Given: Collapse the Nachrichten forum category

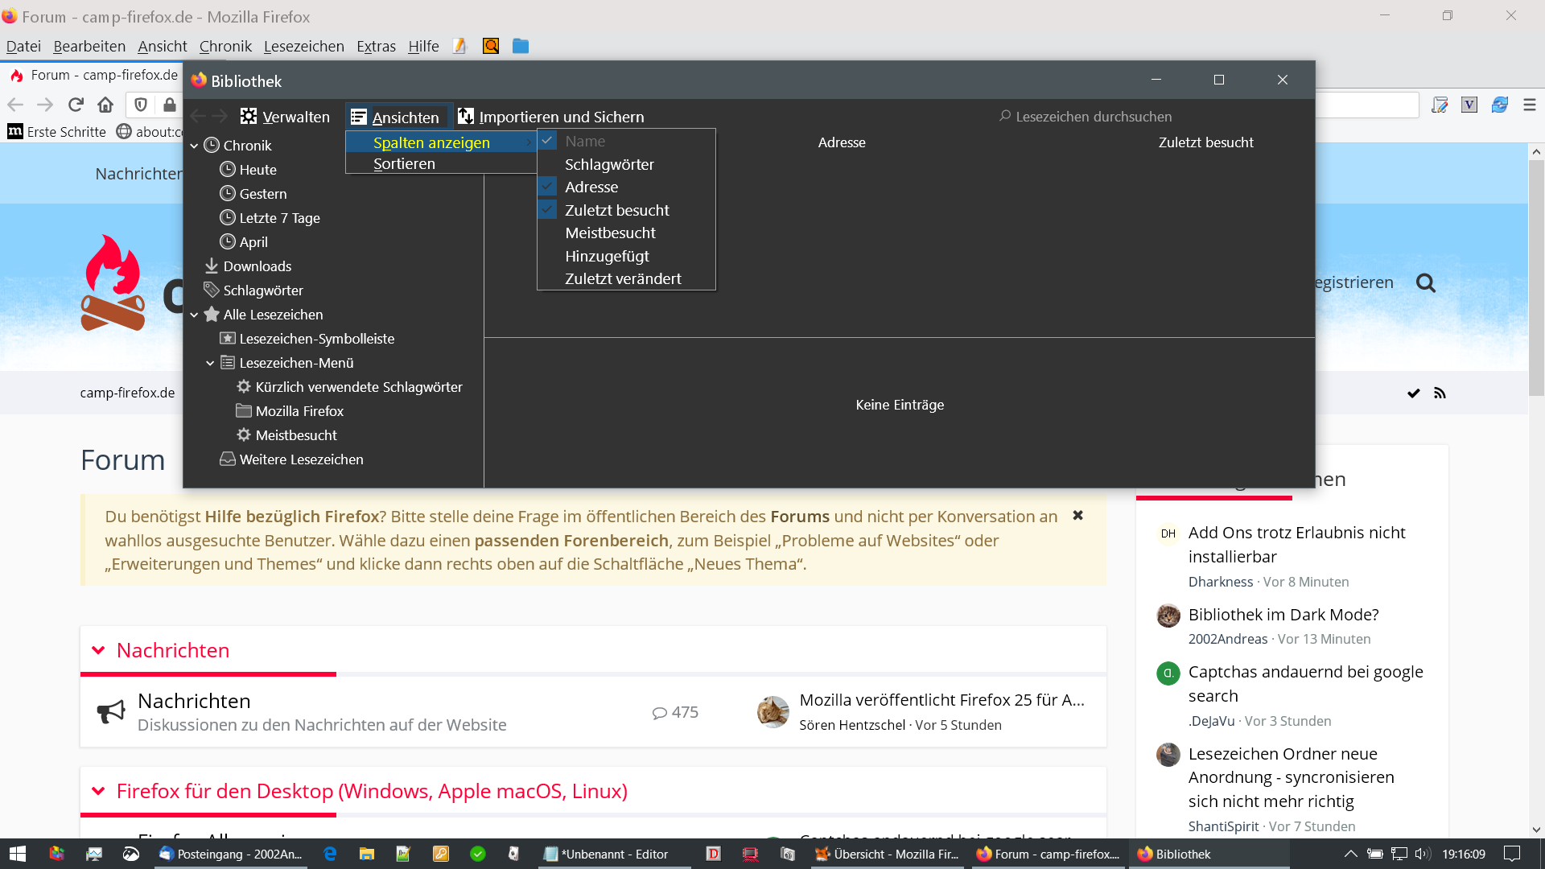Looking at the screenshot, I should click(x=98, y=650).
